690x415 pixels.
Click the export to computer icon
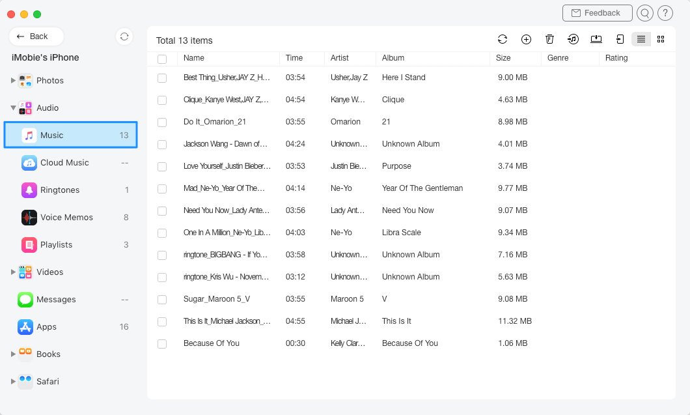click(596, 39)
